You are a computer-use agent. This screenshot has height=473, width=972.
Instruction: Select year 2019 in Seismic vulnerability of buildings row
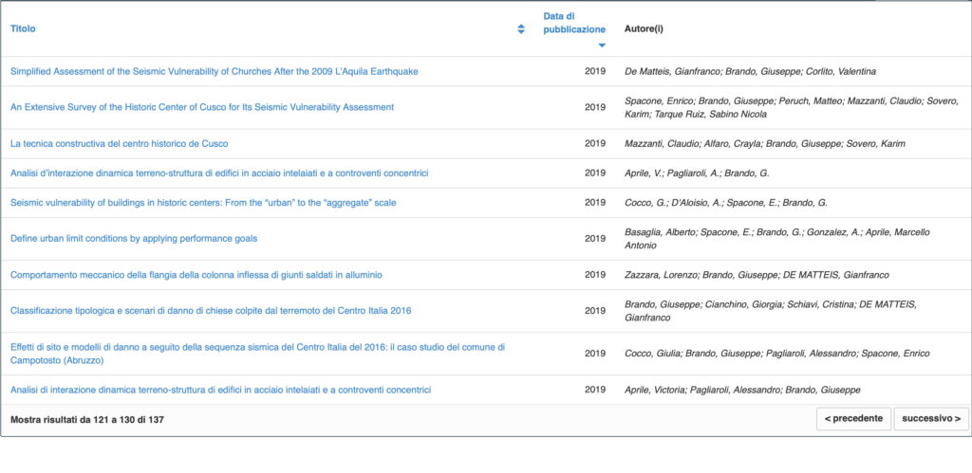pos(595,203)
